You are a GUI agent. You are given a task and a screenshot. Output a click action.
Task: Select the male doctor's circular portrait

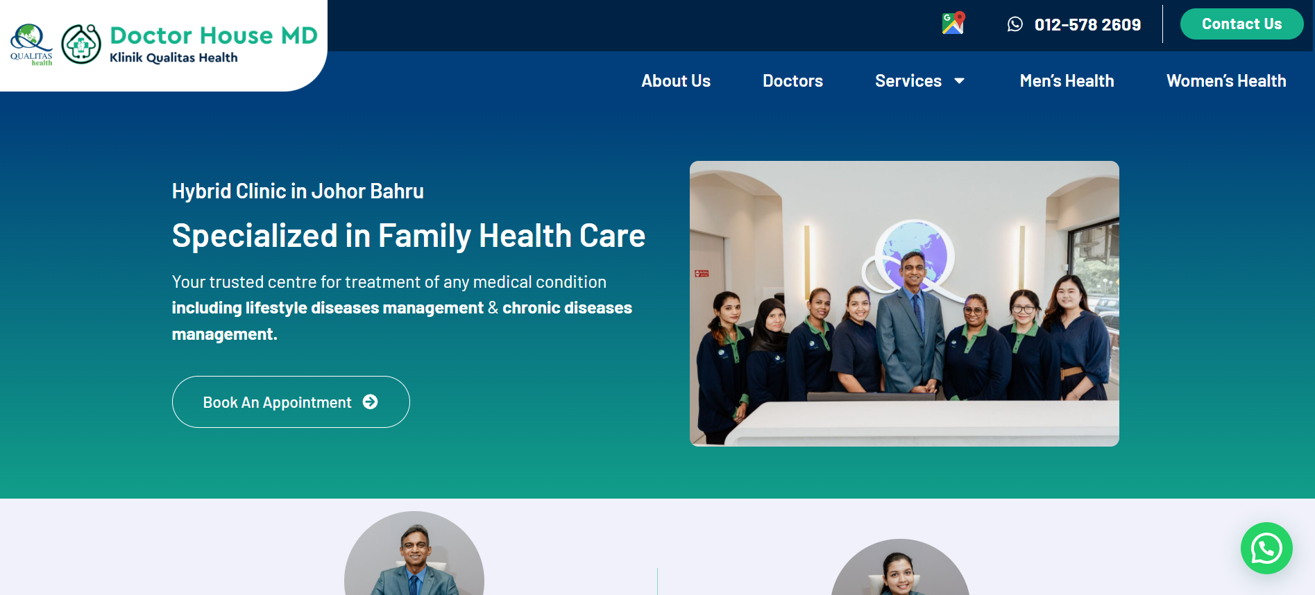[x=414, y=553]
